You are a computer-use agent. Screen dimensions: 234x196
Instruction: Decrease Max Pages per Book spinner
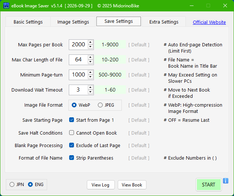pos(90,47)
